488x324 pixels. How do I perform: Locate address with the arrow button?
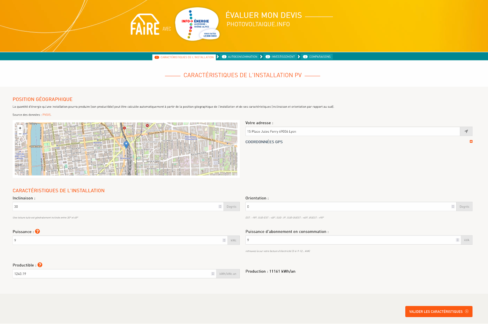pyautogui.click(x=466, y=131)
